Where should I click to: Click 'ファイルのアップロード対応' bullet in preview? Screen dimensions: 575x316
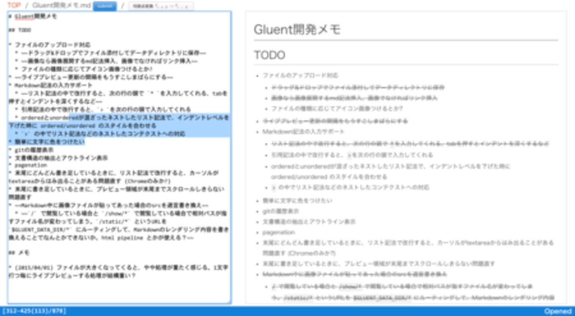(x=300, y=76)
